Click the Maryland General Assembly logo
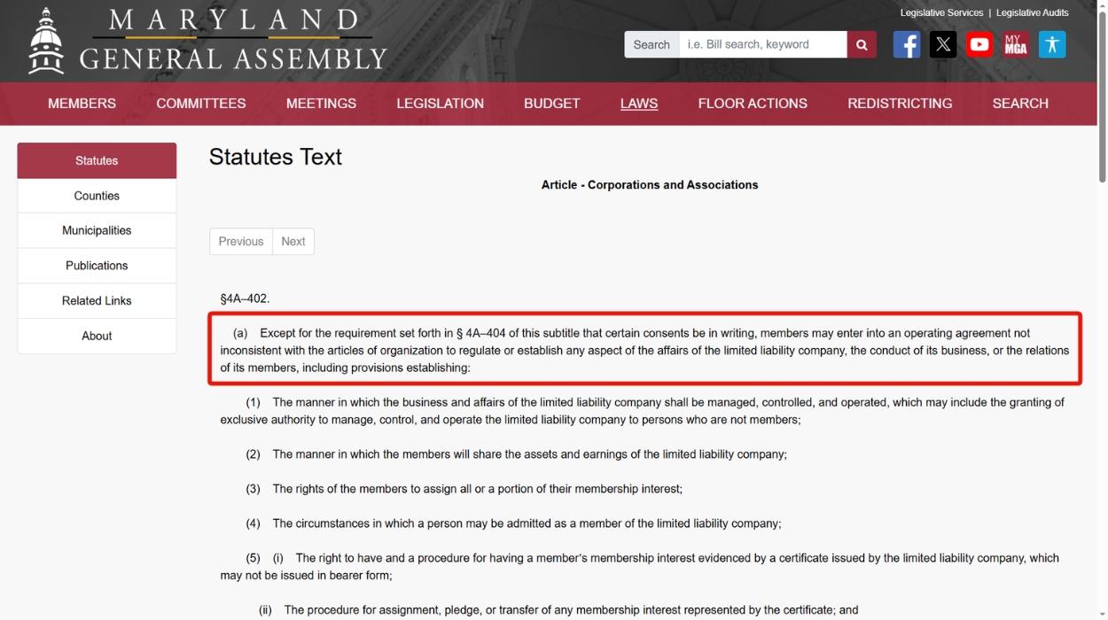 (208, 41)
